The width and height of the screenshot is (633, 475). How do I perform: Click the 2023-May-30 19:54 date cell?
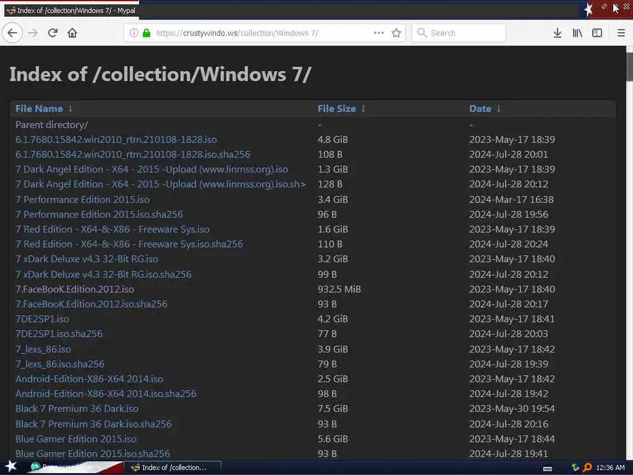tap(512, 409)
